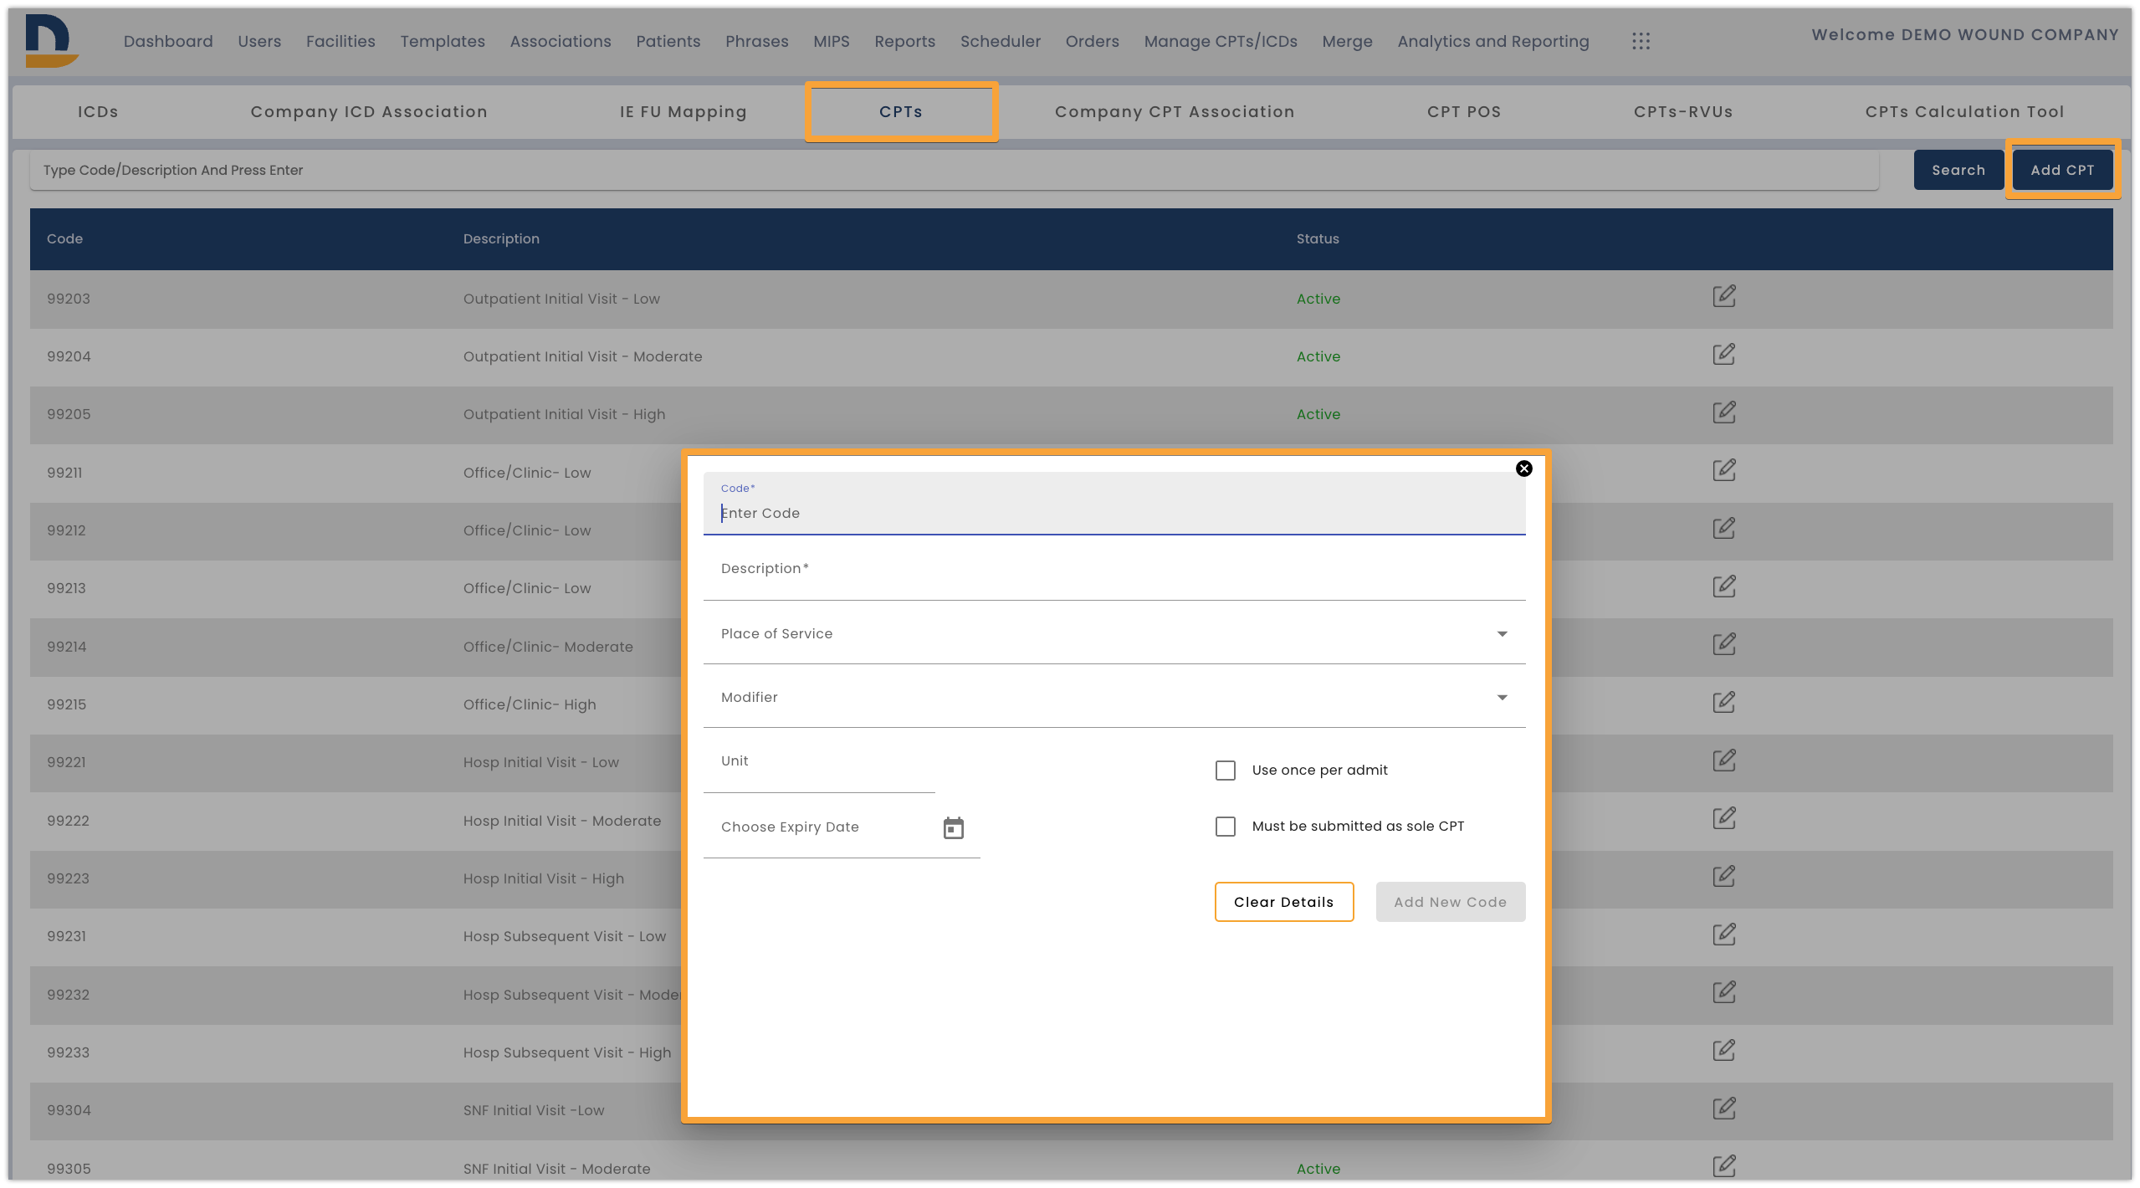Switch to the ICDs tab

pos(98,112)
